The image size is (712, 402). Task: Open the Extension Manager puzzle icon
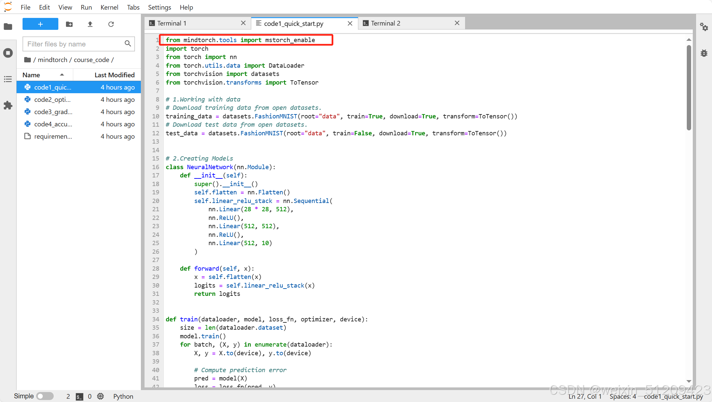pos(8,105)
